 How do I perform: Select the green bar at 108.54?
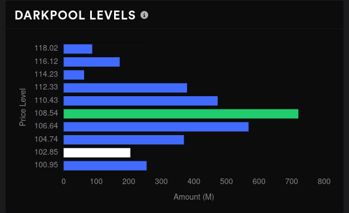tap(181, 114)
